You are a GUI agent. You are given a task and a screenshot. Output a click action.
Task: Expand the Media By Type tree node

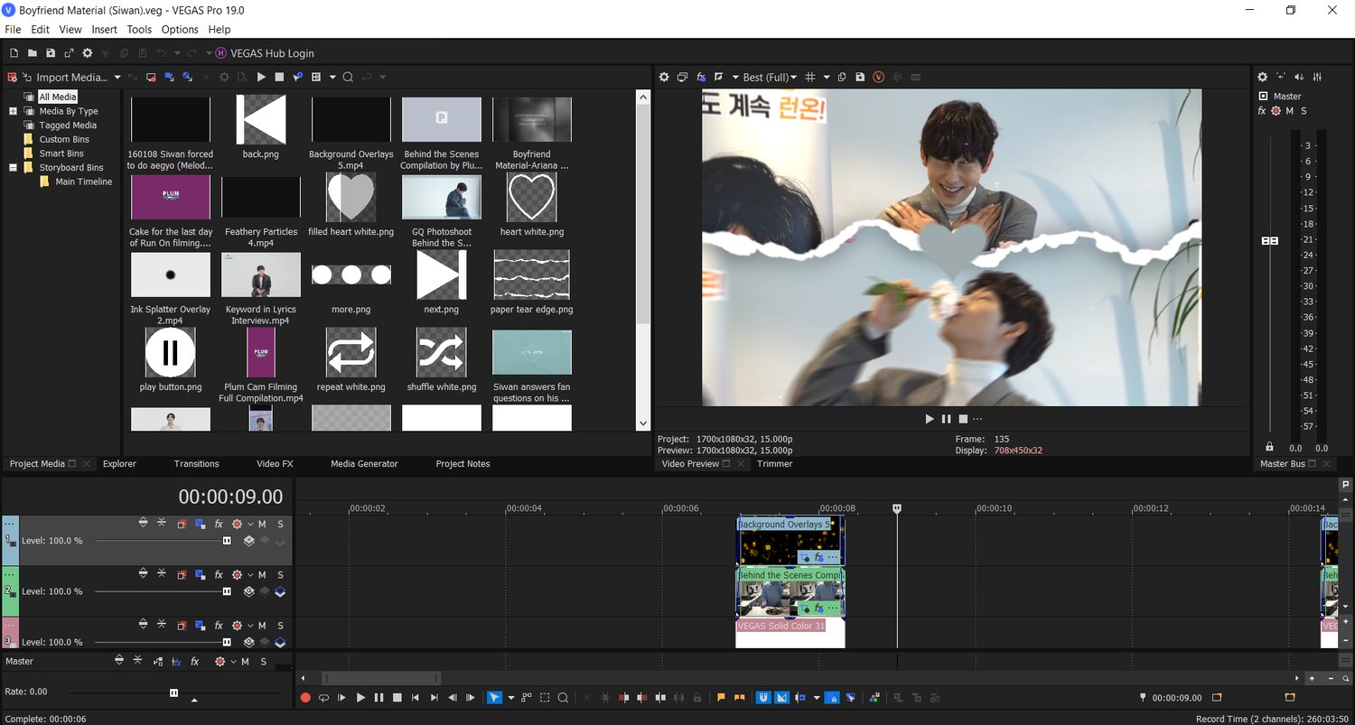click(14, 111)
